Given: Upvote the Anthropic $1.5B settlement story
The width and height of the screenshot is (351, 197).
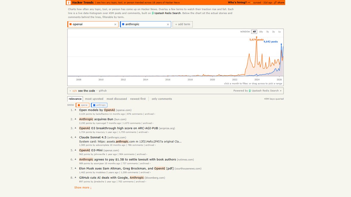Looking at the screenshot, I should tap(75, 159).
